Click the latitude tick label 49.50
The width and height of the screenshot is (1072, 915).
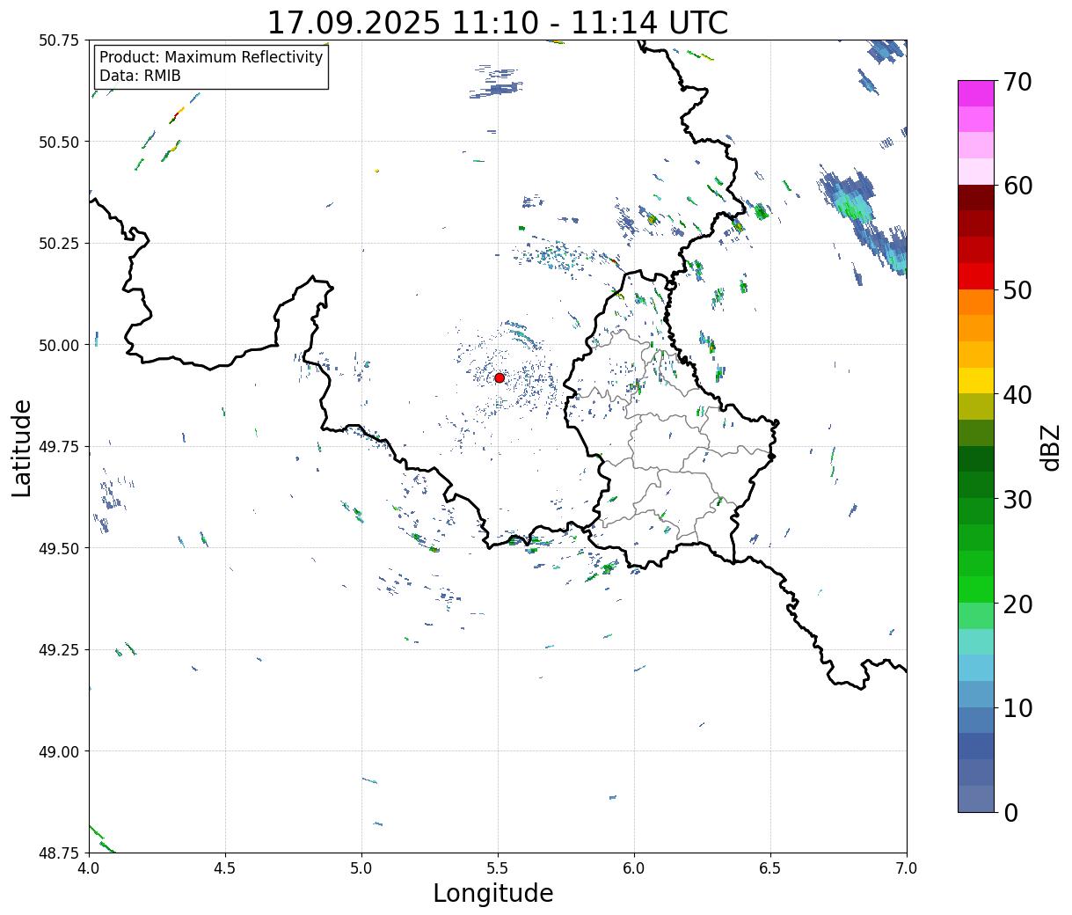tap(59, 548)
